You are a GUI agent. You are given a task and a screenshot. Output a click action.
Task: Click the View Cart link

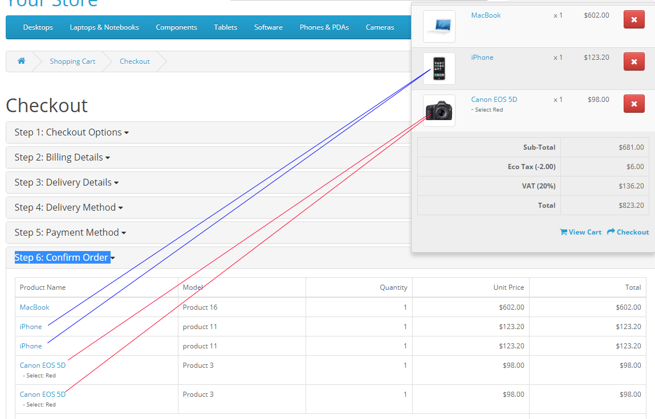581,232
